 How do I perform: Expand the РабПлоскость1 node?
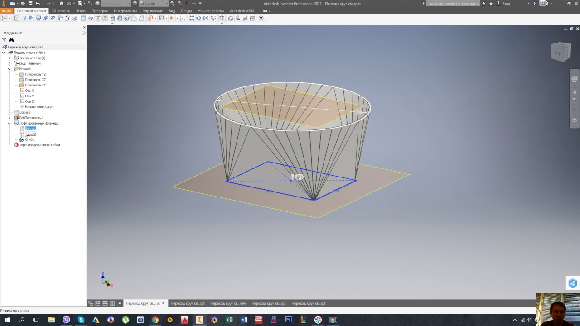[x=10, y=118]
